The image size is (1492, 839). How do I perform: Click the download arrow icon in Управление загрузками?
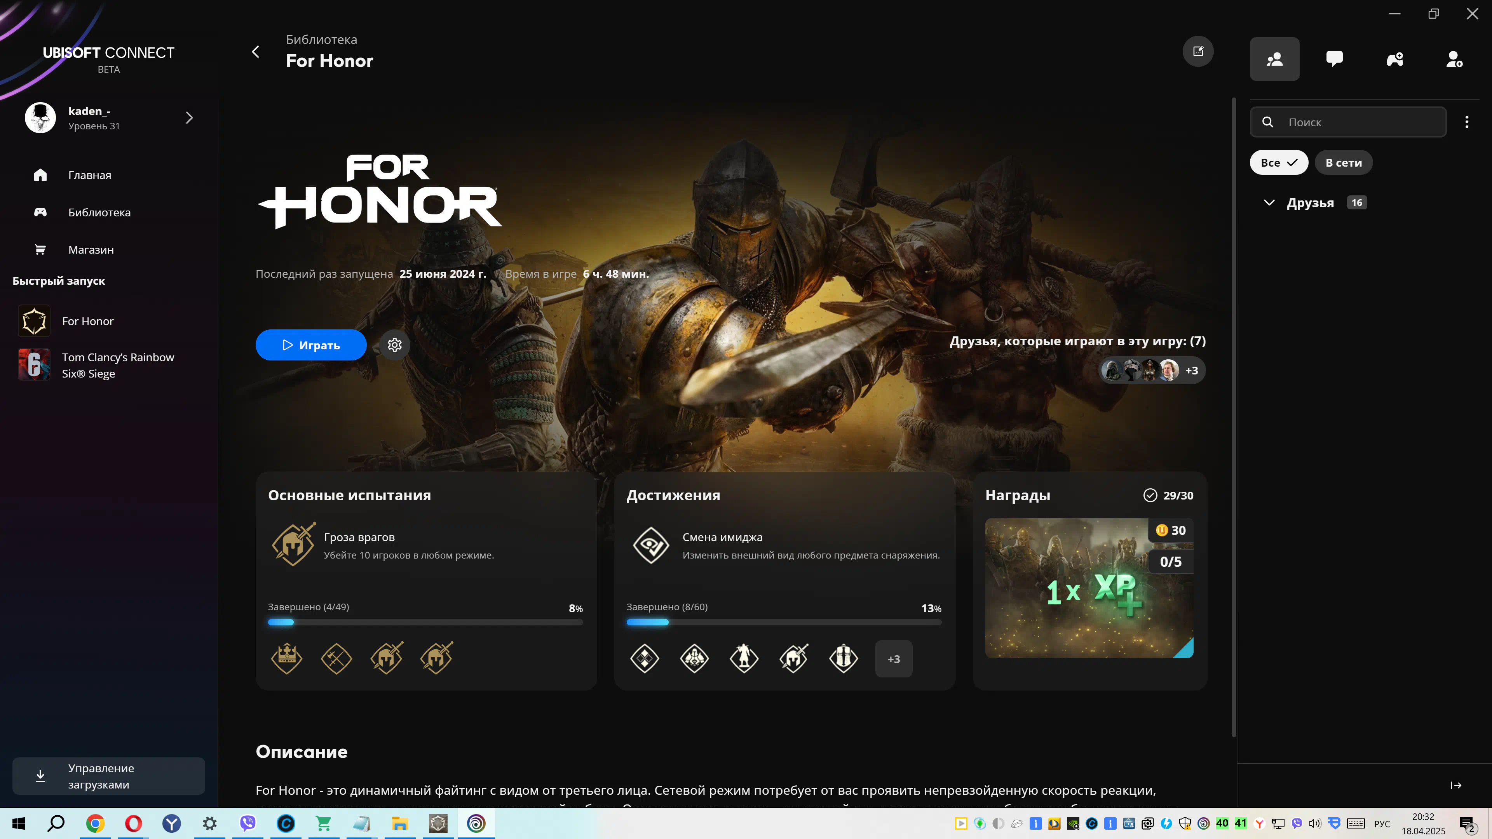click(40, 776)
